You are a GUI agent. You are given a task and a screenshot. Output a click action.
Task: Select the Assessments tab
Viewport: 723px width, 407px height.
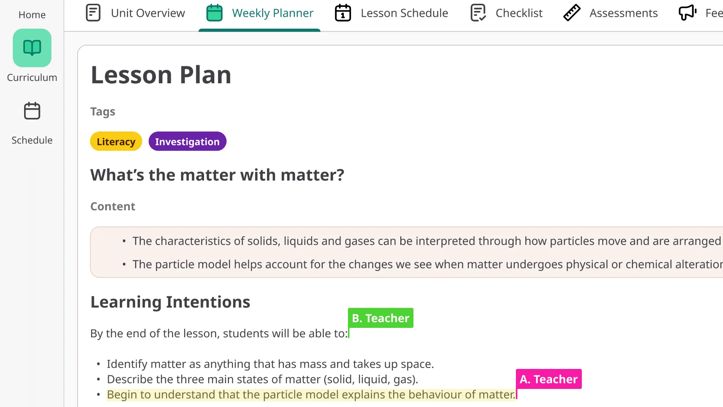[623, 13]
